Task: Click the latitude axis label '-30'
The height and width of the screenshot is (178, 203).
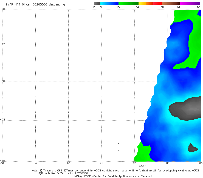Action: (x=2, y=81)
